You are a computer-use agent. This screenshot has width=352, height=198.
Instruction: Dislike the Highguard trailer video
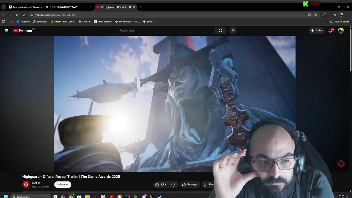173,185
